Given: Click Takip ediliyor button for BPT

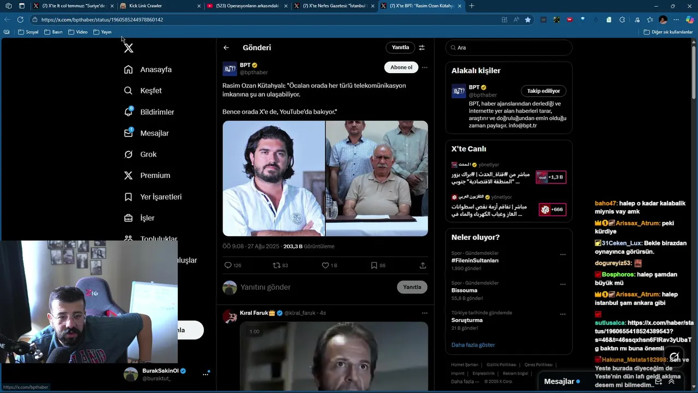Looking at the screenshot, I should tap(544, 91).
